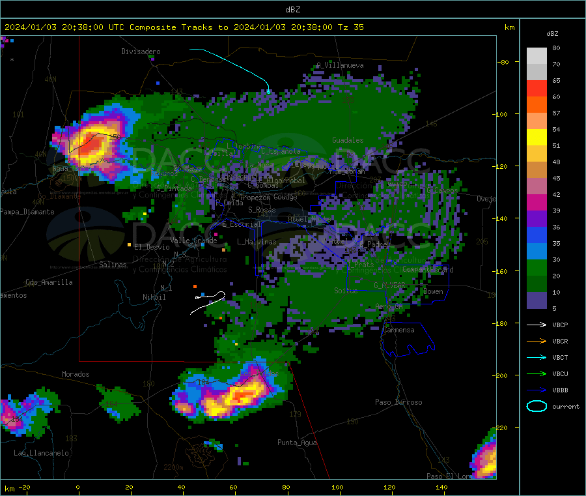
Task: Click the 'Pampa_Diamante' map label
Action: point(27,212)
